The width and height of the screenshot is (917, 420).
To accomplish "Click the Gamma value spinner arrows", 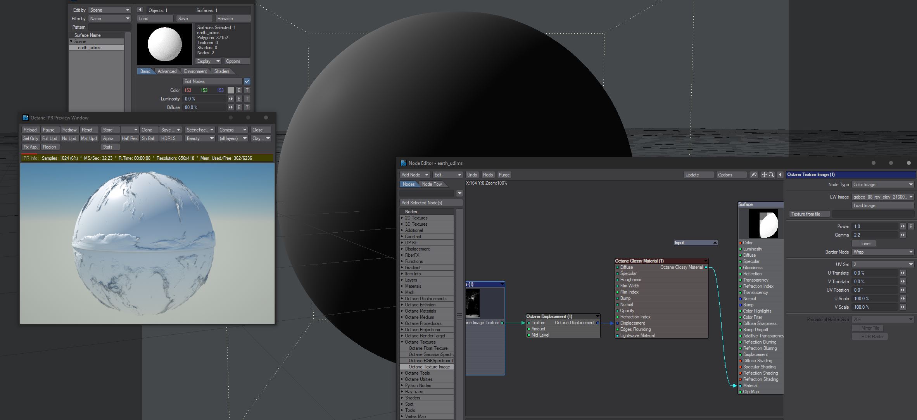I will tap(903, 235).
